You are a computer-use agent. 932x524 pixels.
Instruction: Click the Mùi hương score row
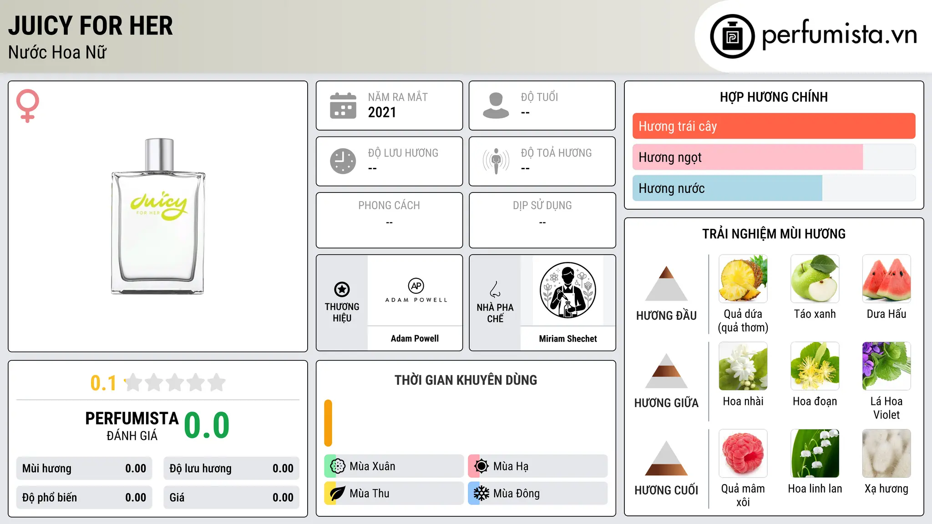tap(84, 469)
